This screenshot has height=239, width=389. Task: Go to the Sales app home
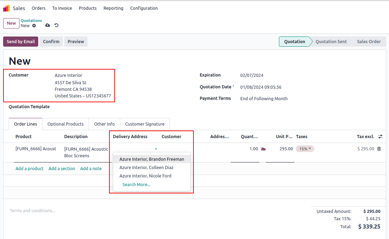pyautogui.click(x=19, y=8)
